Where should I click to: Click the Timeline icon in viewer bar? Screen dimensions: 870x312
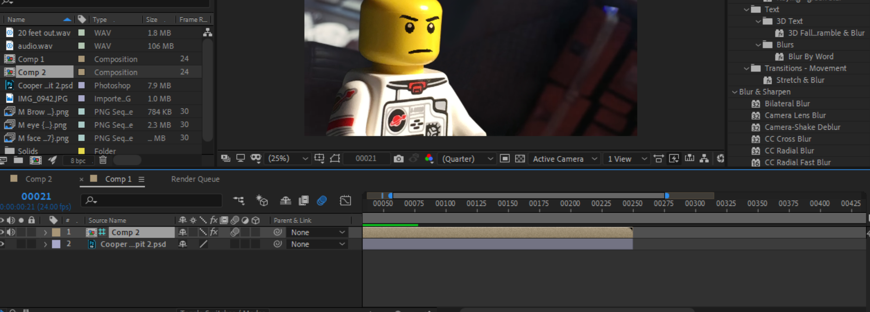(689, 158)
